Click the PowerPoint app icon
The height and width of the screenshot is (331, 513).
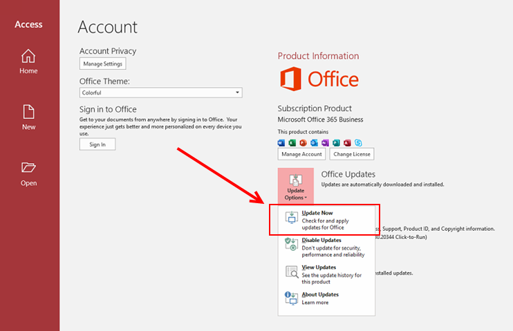[x=304, y=143]
